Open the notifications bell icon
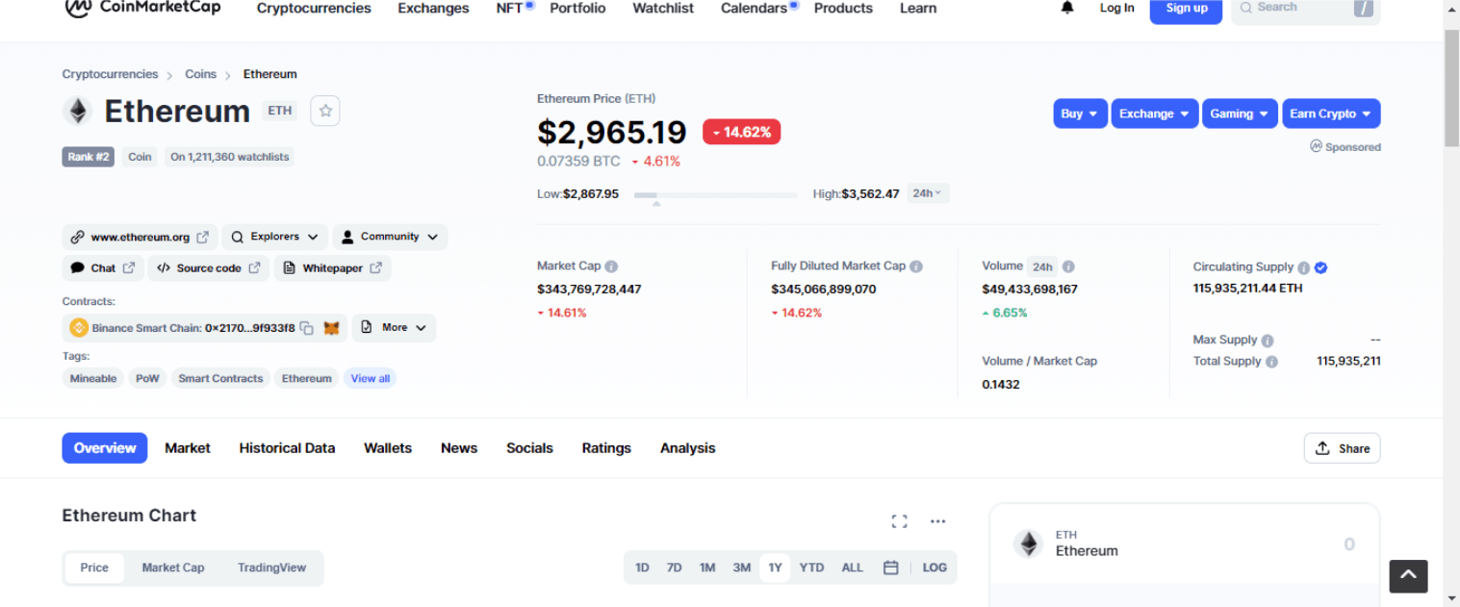 (1067, 8)
